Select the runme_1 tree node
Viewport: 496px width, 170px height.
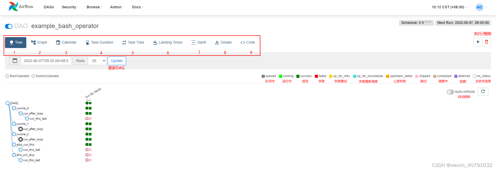pyautogui.click(x=14, y=124)
